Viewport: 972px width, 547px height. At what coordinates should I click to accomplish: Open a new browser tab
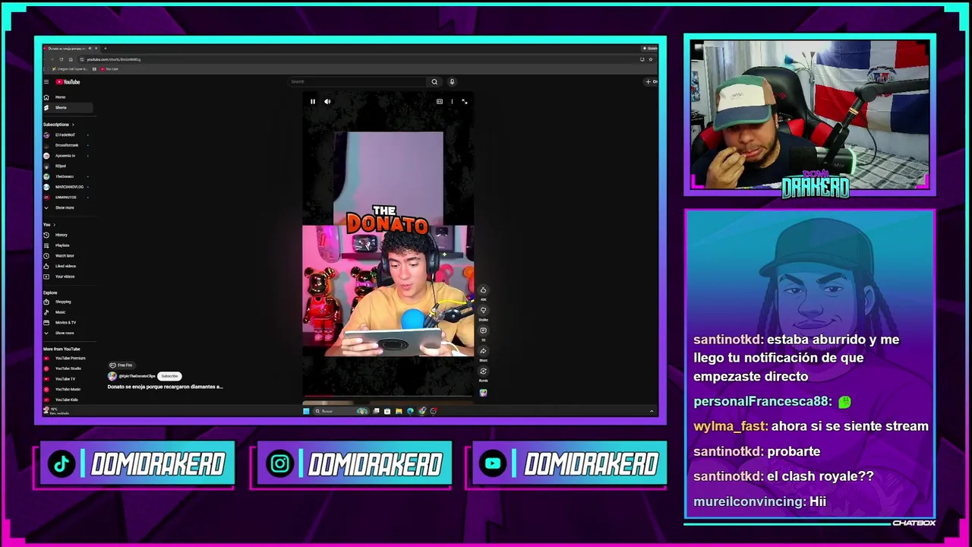(x=105, y=49)
